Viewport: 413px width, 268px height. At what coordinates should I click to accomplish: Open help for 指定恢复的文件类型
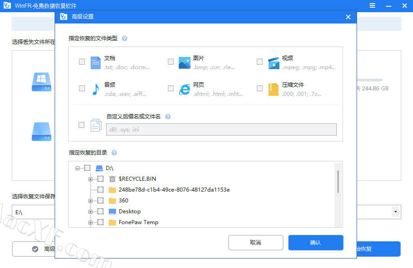pos(125,38)
